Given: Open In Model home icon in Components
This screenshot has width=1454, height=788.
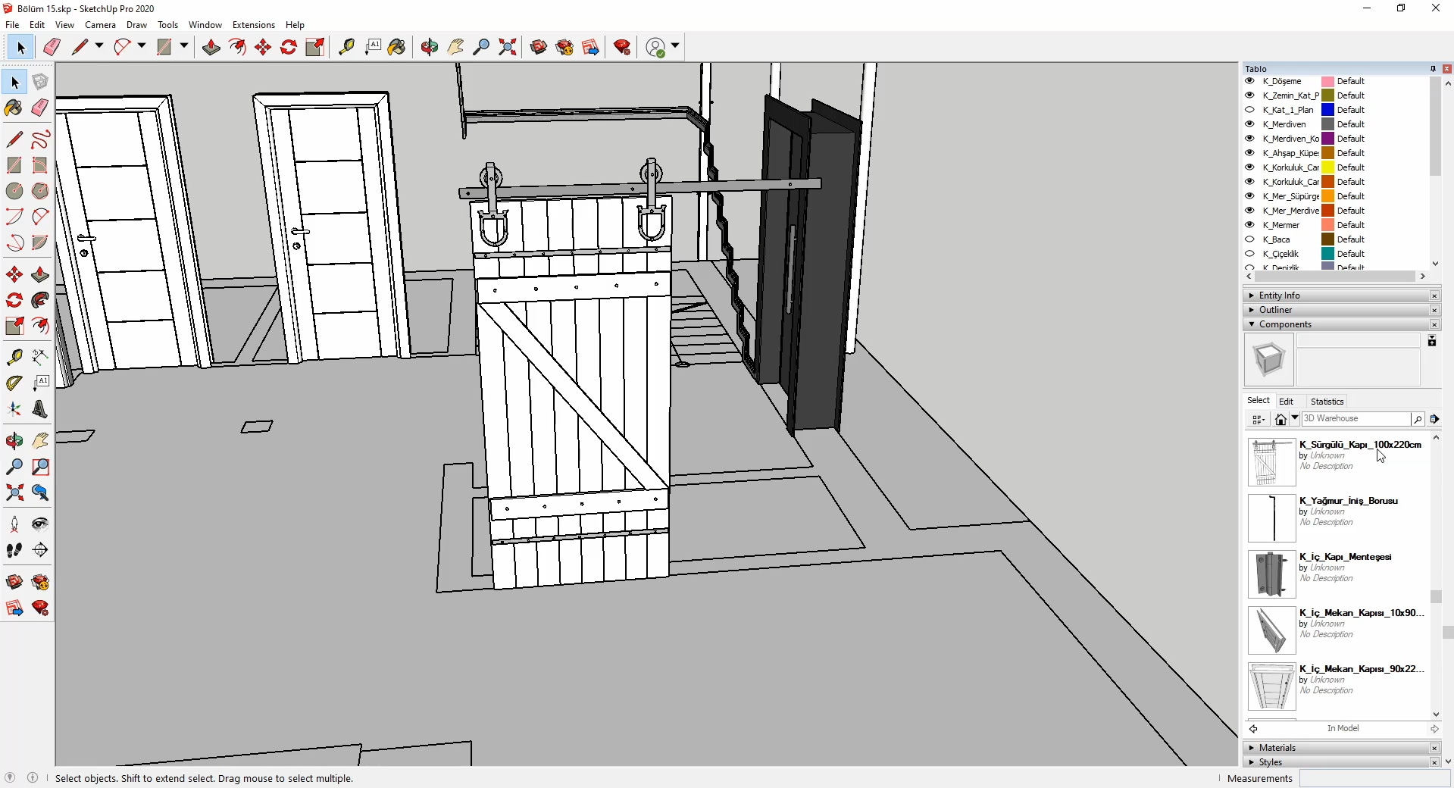Looking at the screenshot, I should coord(1280,419).
